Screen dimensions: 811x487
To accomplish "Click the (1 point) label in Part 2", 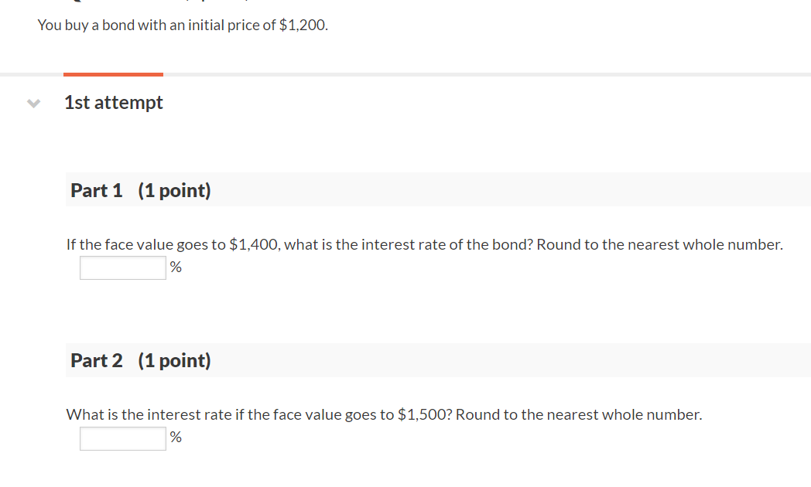I will click(x=175, y=360).
